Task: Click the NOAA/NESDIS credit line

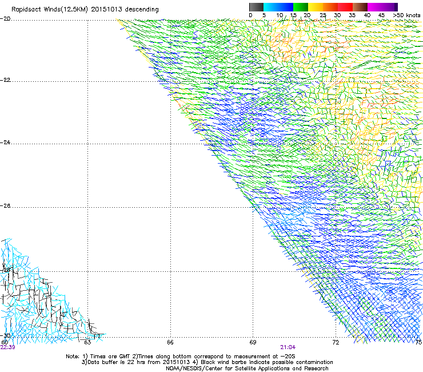Action: (247, 369)
